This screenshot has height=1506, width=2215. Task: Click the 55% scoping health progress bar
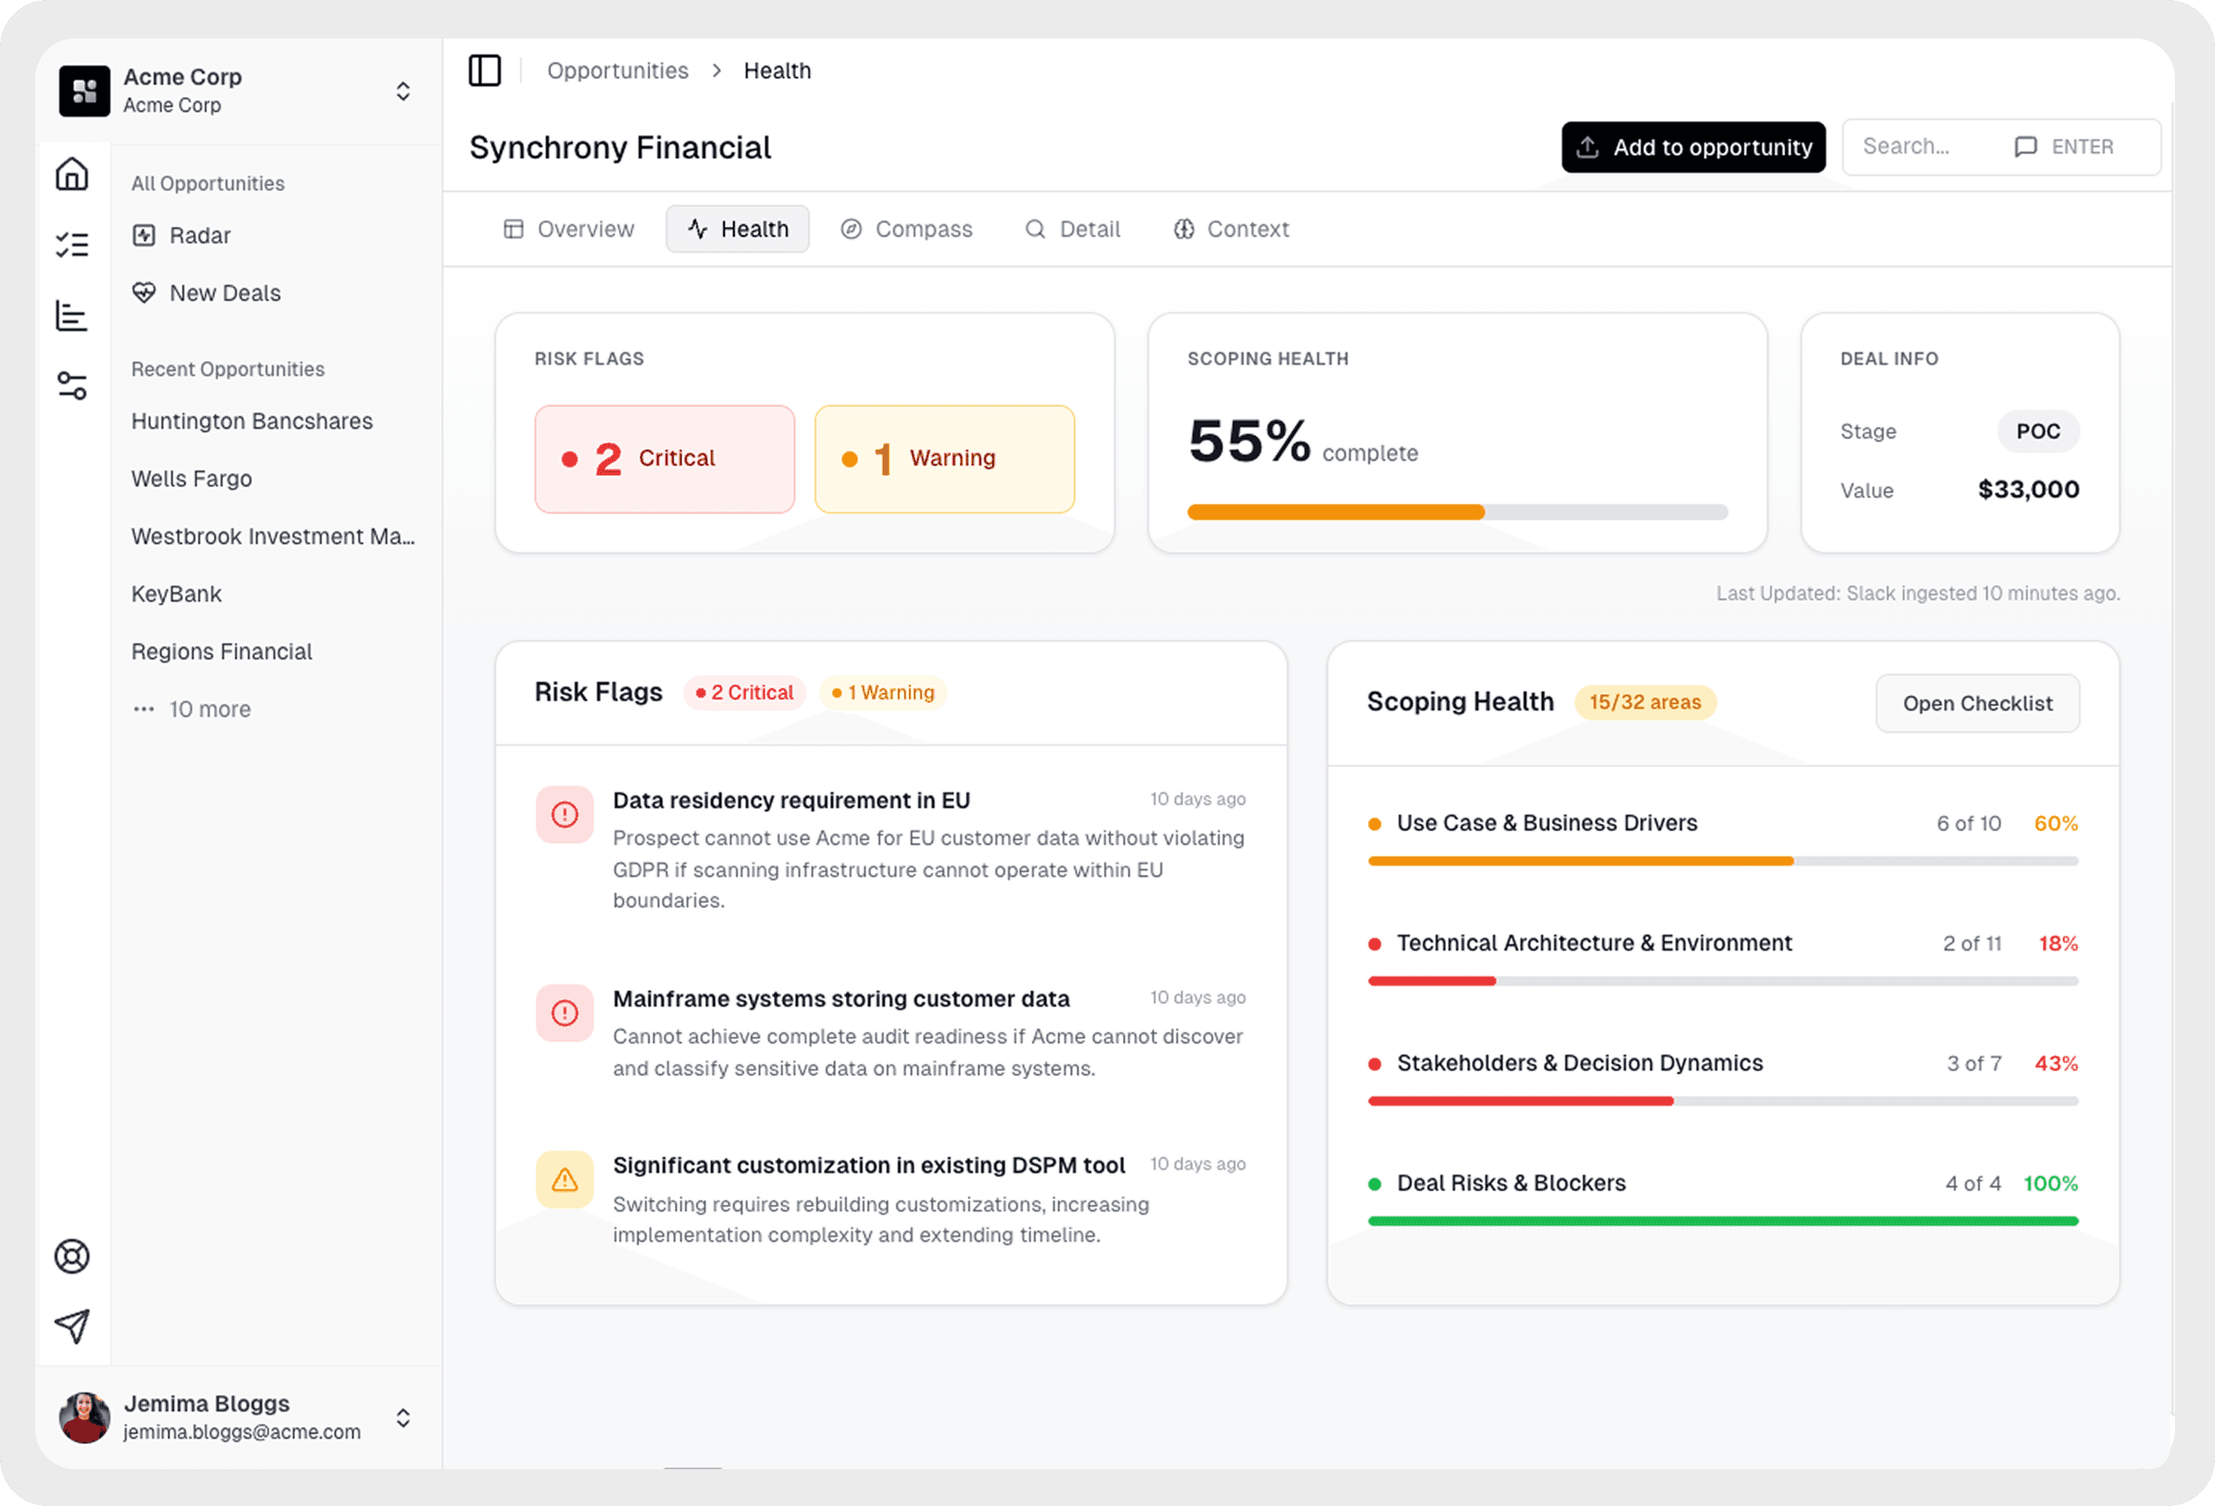click(x=1456, y=512)
